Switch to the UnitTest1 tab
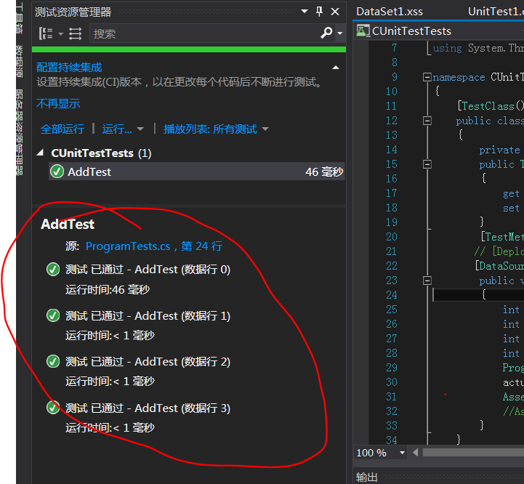The height and width of the screenshot is (484, 524). pyautogui.click(x=496, y=12)
